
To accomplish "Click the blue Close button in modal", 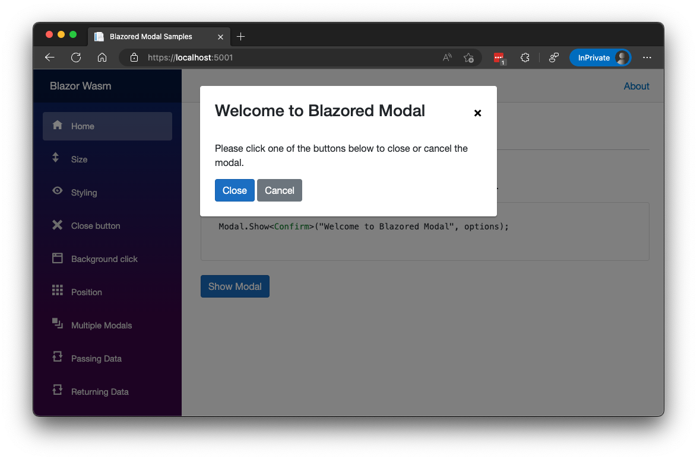I will tap(235, 190).
